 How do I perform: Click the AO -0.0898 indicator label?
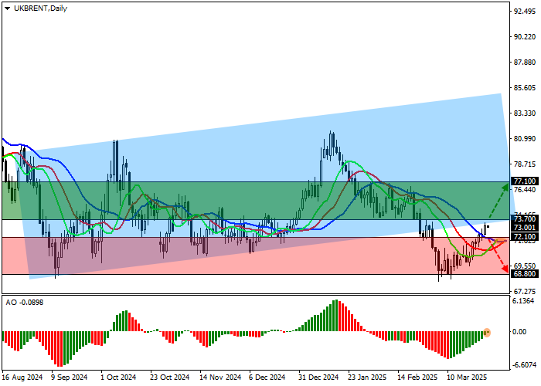[x=23, y=302]
